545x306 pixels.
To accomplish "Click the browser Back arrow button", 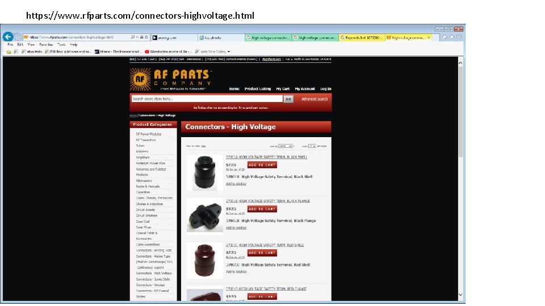I will (x=8, y=37).
